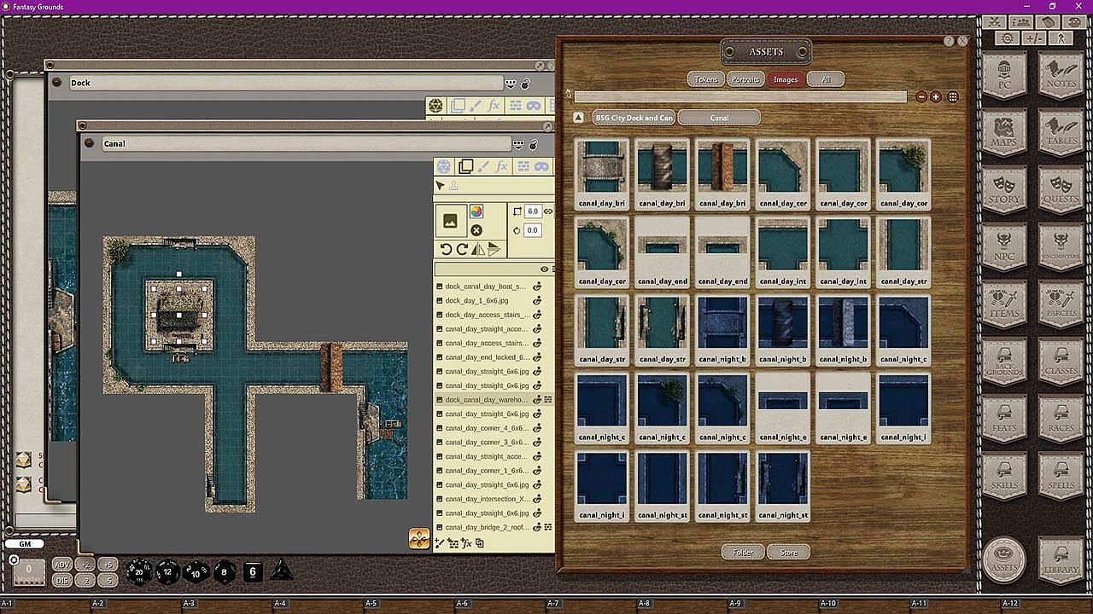The width and height of the screenshot is (1093, 614).
Task: Switch to All tab in Assets
Action: [x=826, y=79]
